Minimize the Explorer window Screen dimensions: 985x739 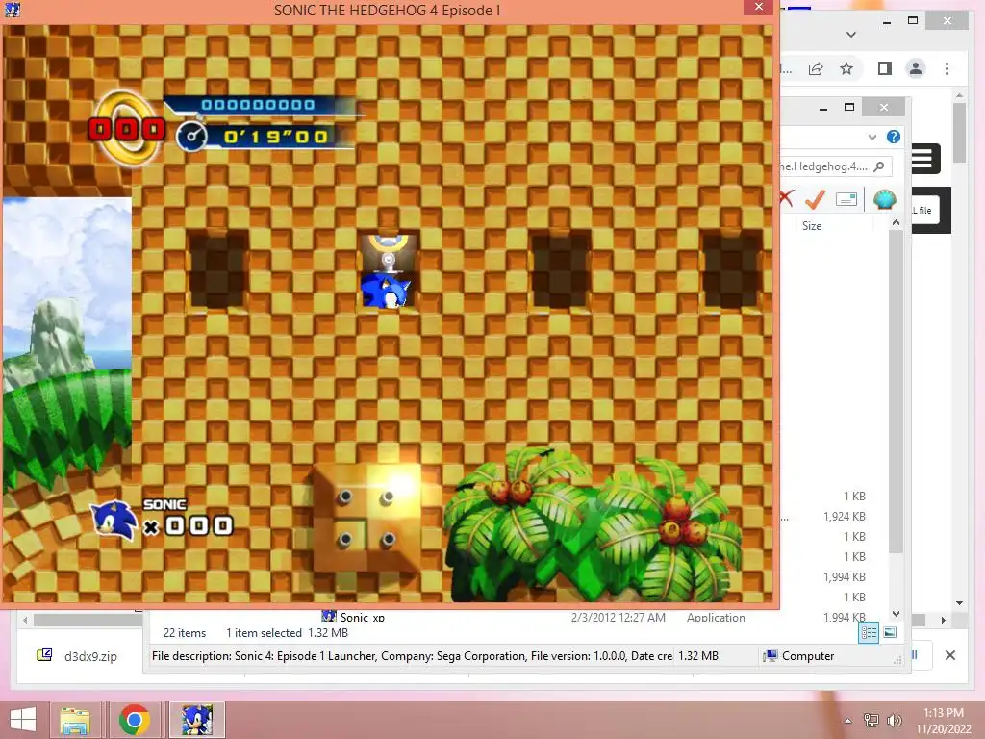click(823, 108)
